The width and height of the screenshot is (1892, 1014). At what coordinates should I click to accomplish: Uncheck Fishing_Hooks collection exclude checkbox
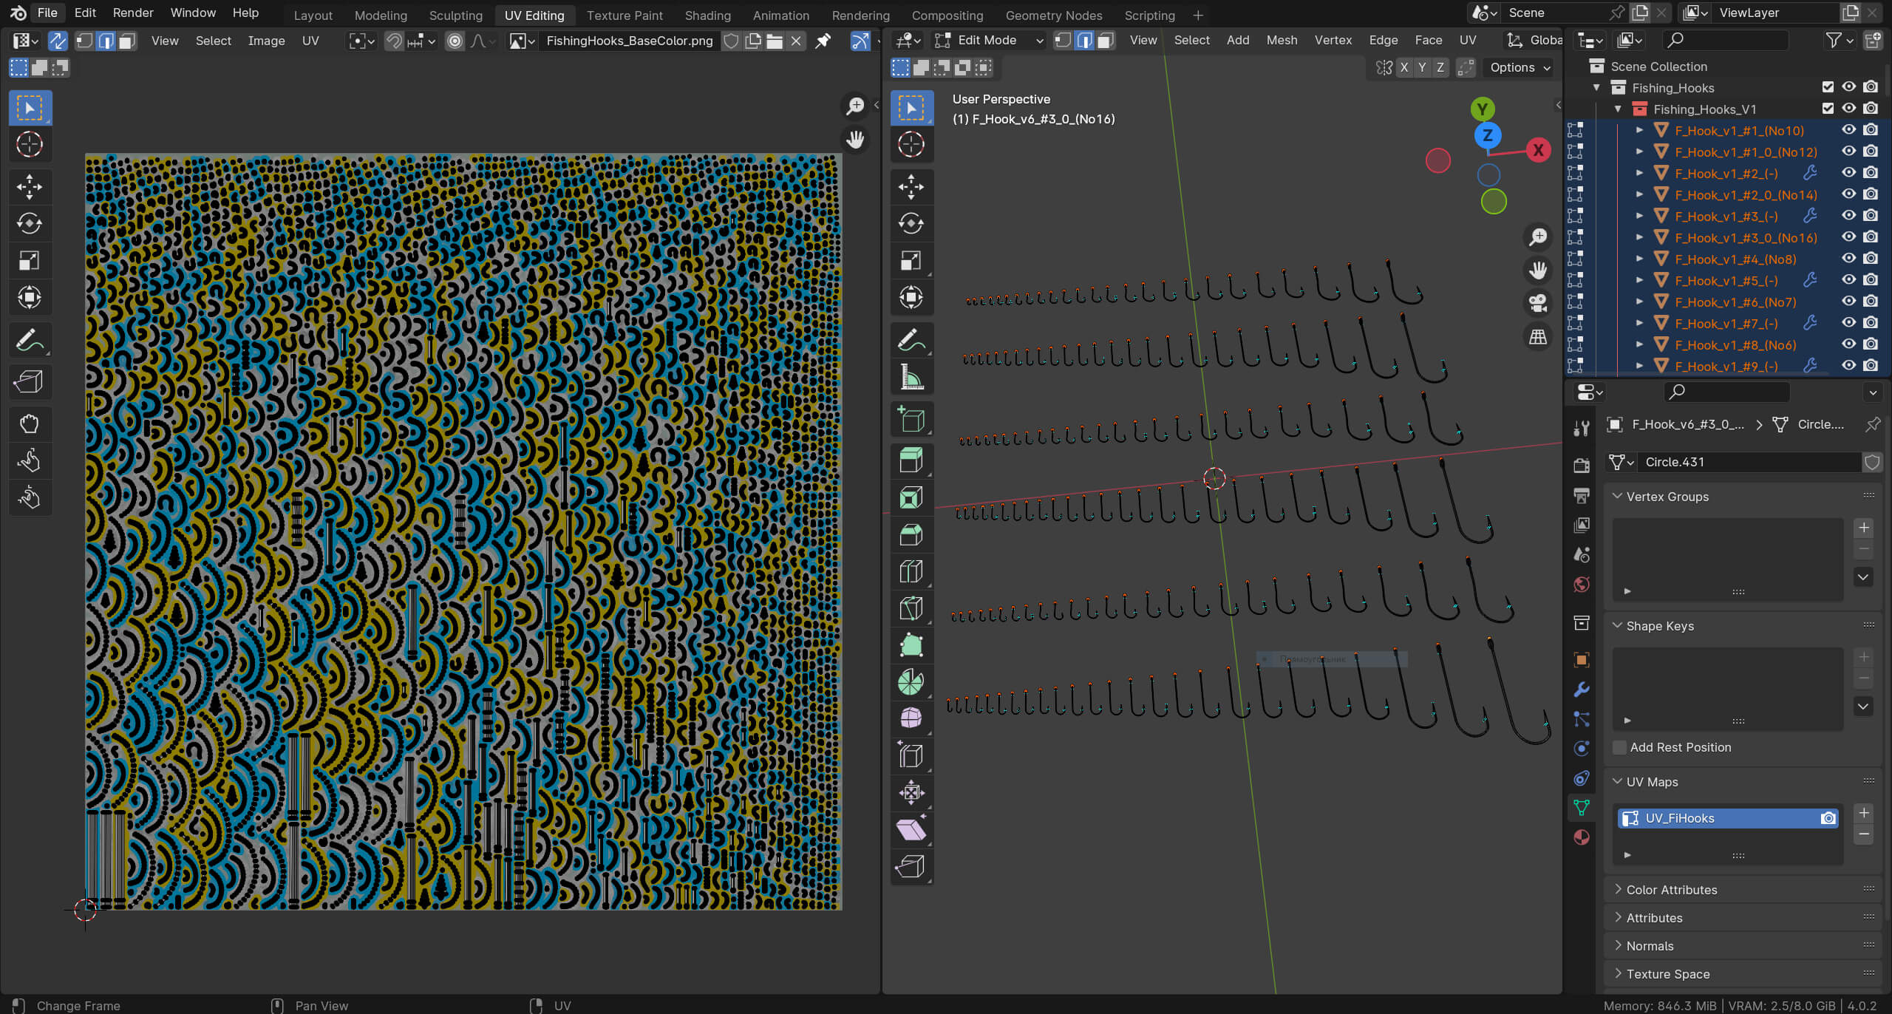tap(1828, 87)
